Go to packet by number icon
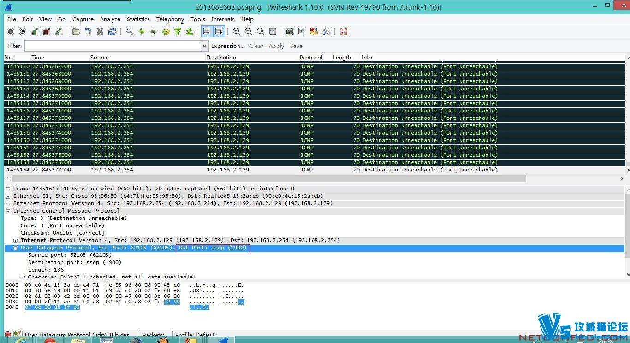The image size is (630, 343). click(x=166, y=31)
